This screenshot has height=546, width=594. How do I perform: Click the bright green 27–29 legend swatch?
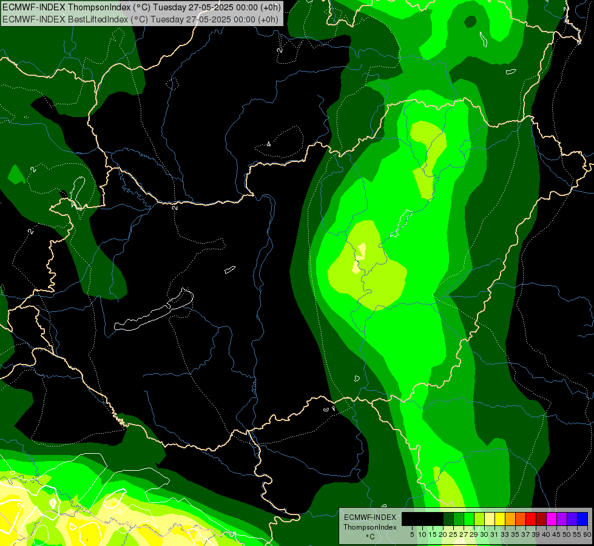pos(469,519)
